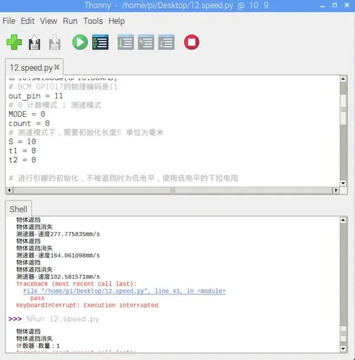Click the line 'S = 10'

[x=22, y=142]
